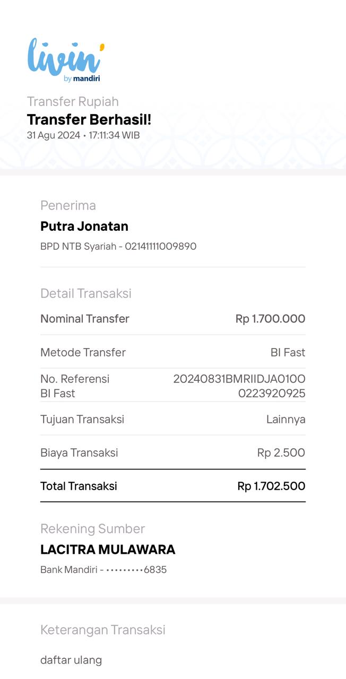Tap the recipient name Putra Jonatan
Viewport: 346px width, 679px height.
coord(84,227)
